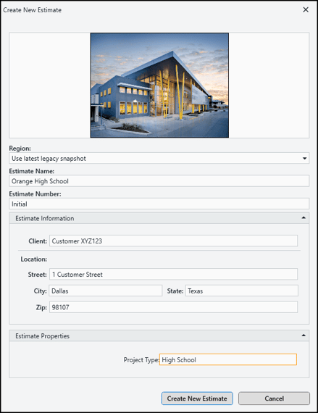Click the Location: label
318x413 pixels.
click(34, 259)
